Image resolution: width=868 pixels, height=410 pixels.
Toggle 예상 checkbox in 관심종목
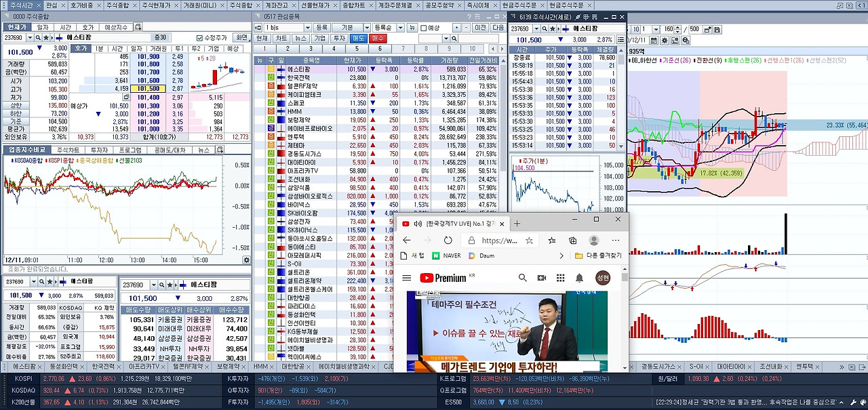(x=424, y=28)
